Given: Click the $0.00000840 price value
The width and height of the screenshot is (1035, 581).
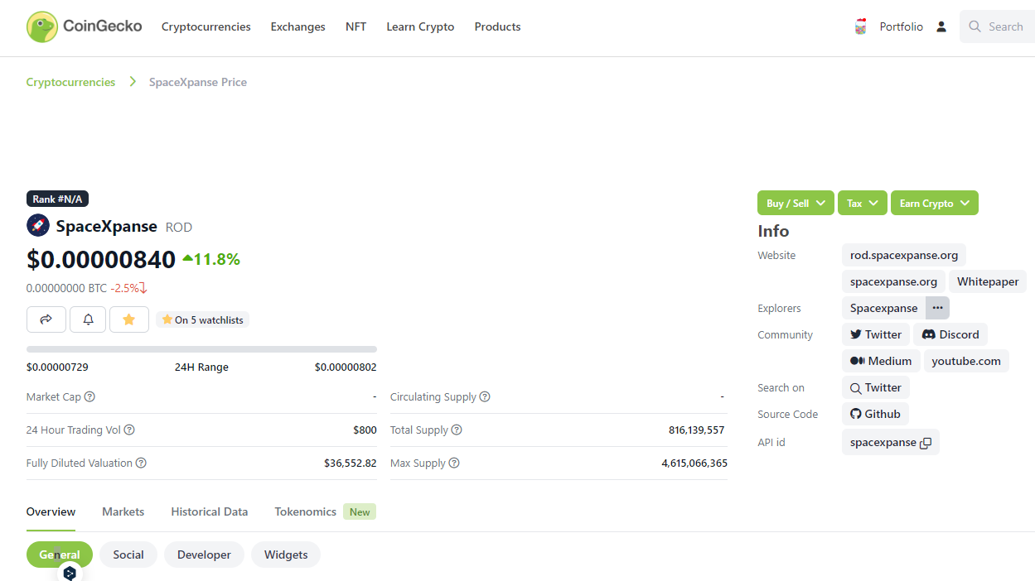Looking at the screenshot, I should pyautogui.click(x=101, y=259).
